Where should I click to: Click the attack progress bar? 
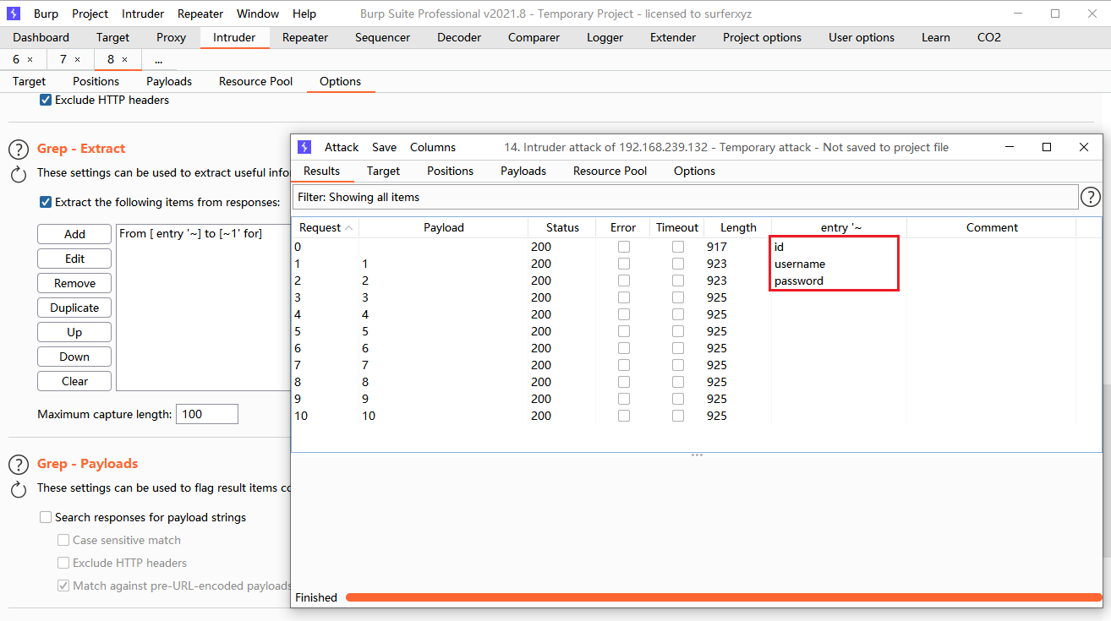(x=724, y=597)
